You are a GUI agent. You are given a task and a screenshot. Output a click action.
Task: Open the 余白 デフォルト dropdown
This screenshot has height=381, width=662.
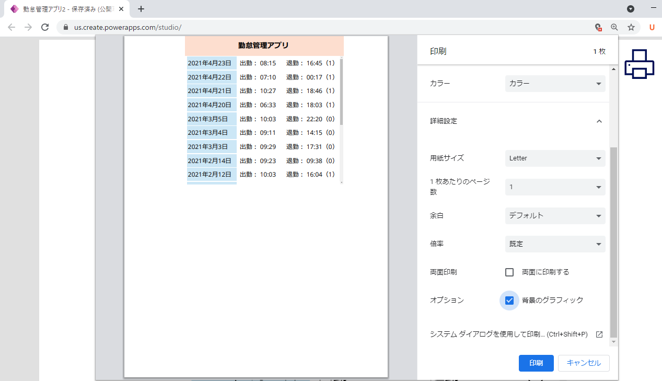pyautogui.click(x=555, y=215)
